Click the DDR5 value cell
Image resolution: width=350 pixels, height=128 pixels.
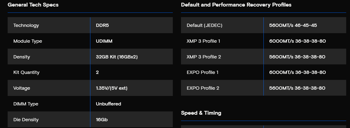pos(102,26)
